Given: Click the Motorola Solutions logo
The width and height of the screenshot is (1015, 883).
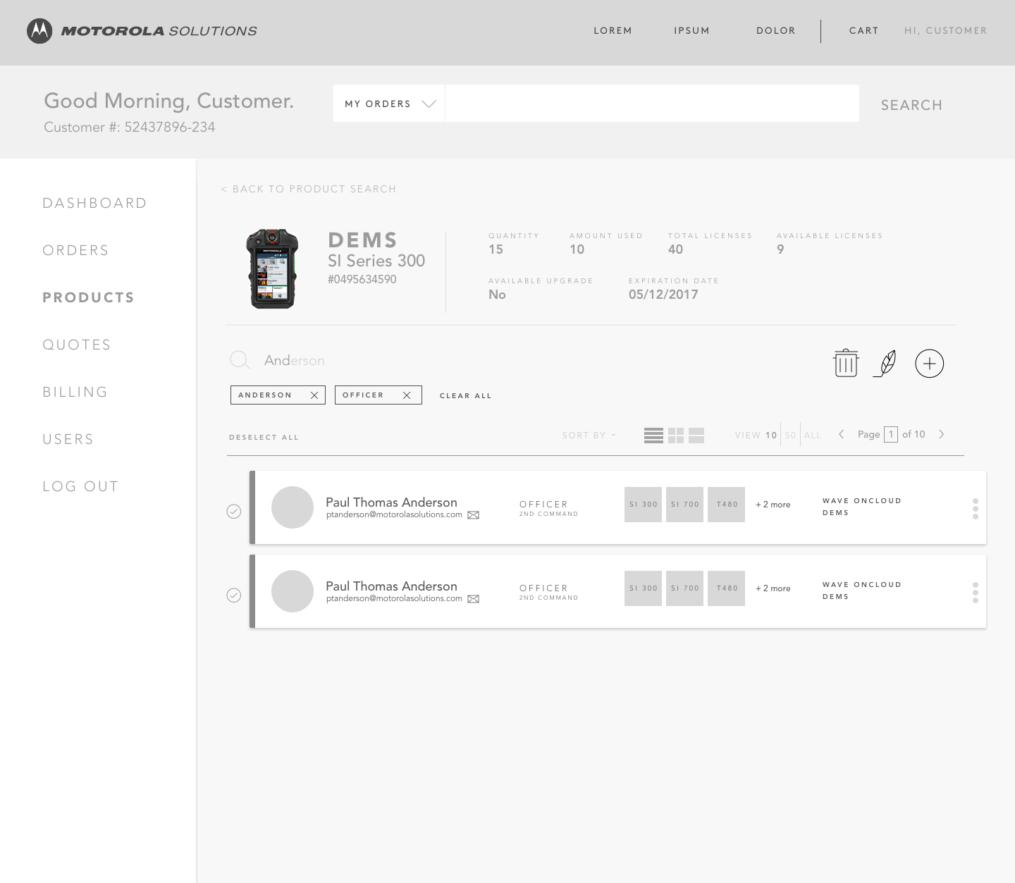Looking at the screenshot, I should pyautogui.click(x=142, y=30).
